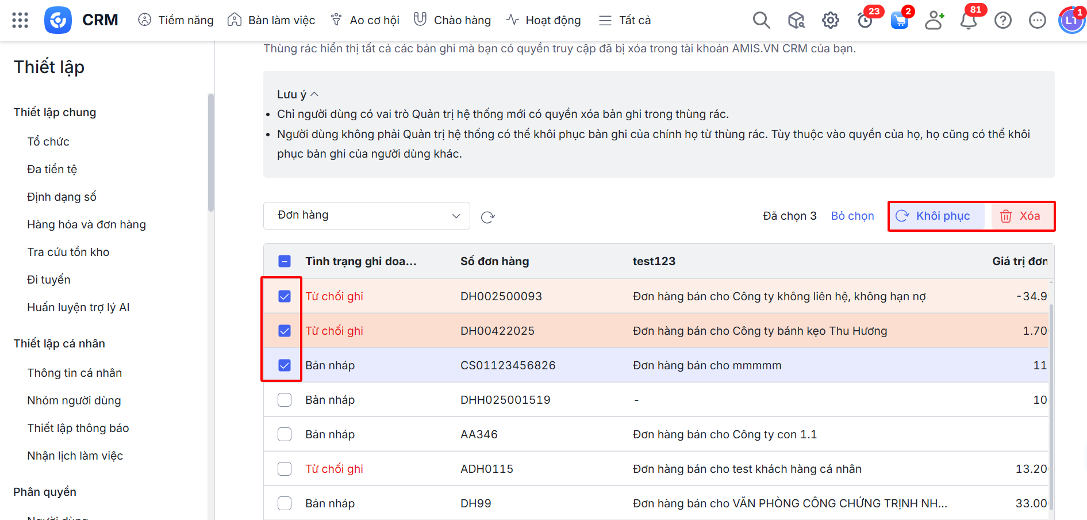Toggle the select-all header checkbox
Image resolution: width=1087 pixels, height=520 pixels.
tap(285, 261)
